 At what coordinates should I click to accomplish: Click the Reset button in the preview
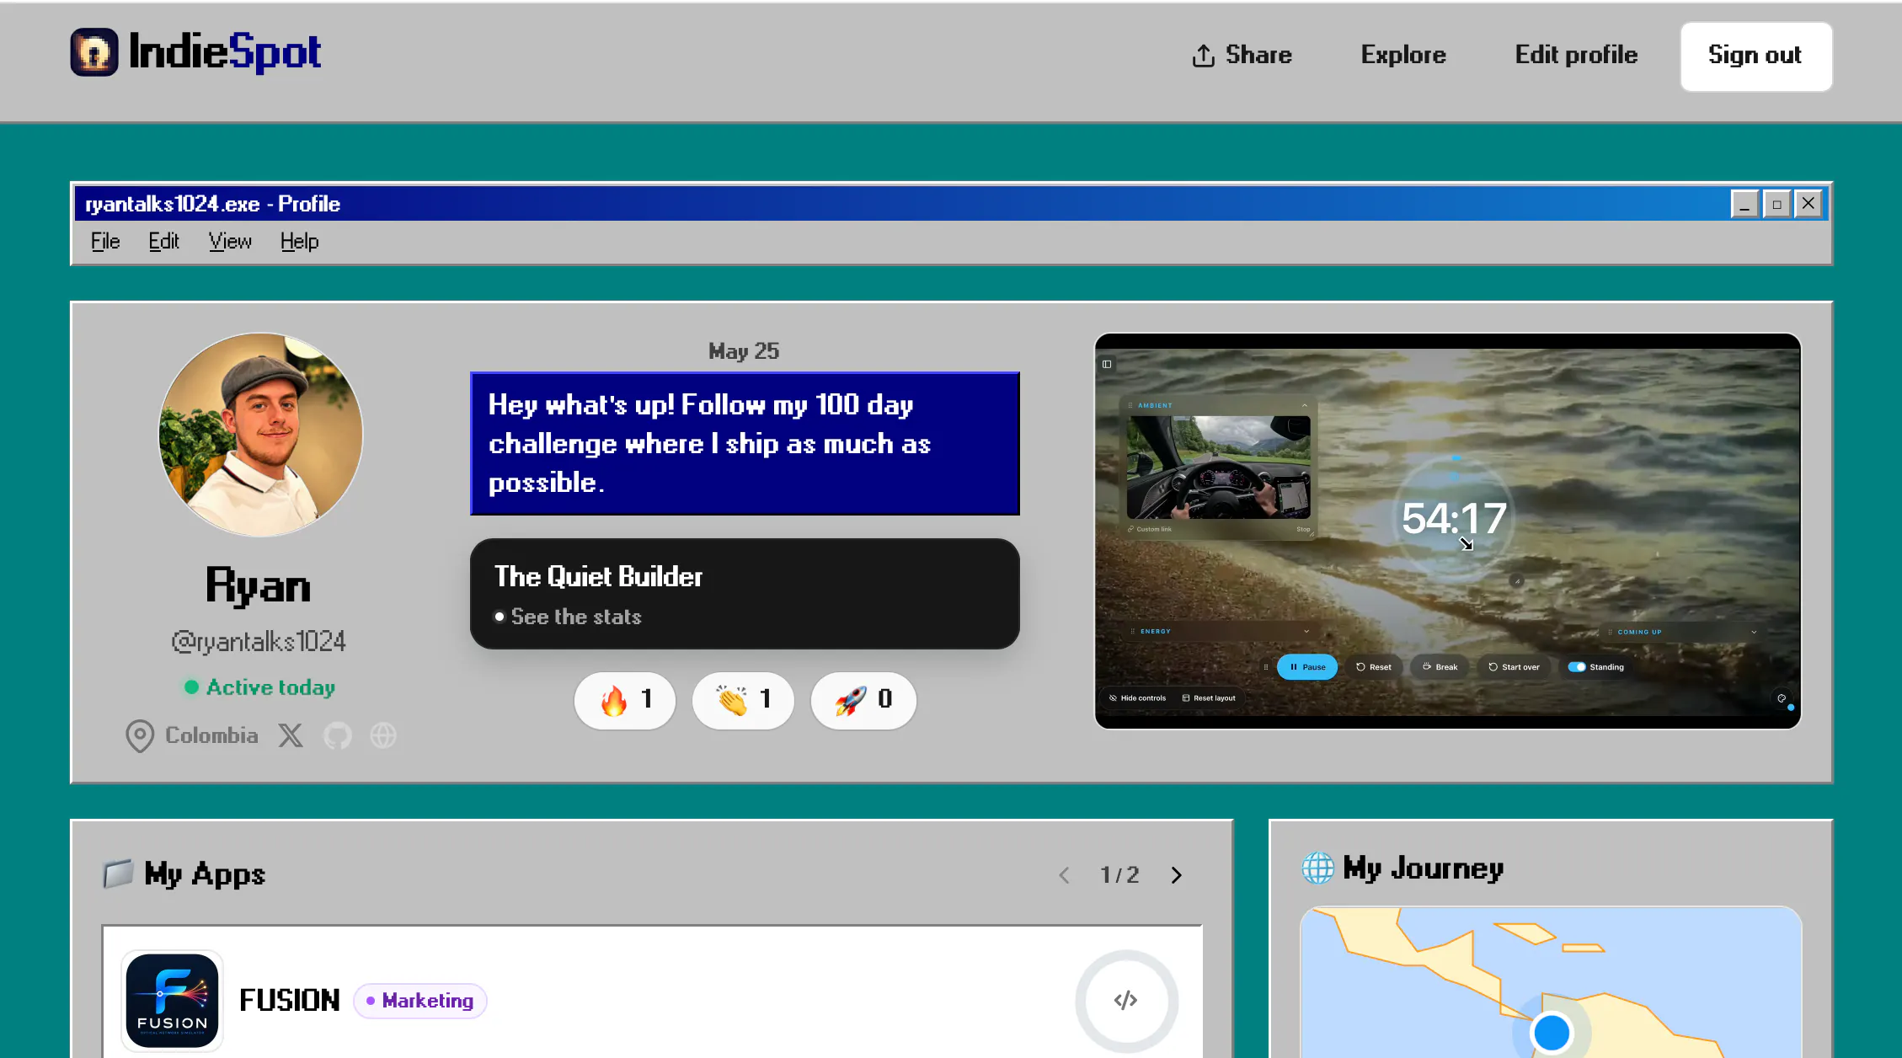1374,667
